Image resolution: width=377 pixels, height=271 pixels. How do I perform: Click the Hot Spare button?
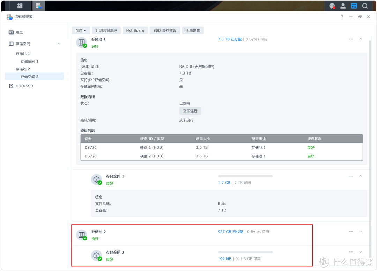coord(135,31)
